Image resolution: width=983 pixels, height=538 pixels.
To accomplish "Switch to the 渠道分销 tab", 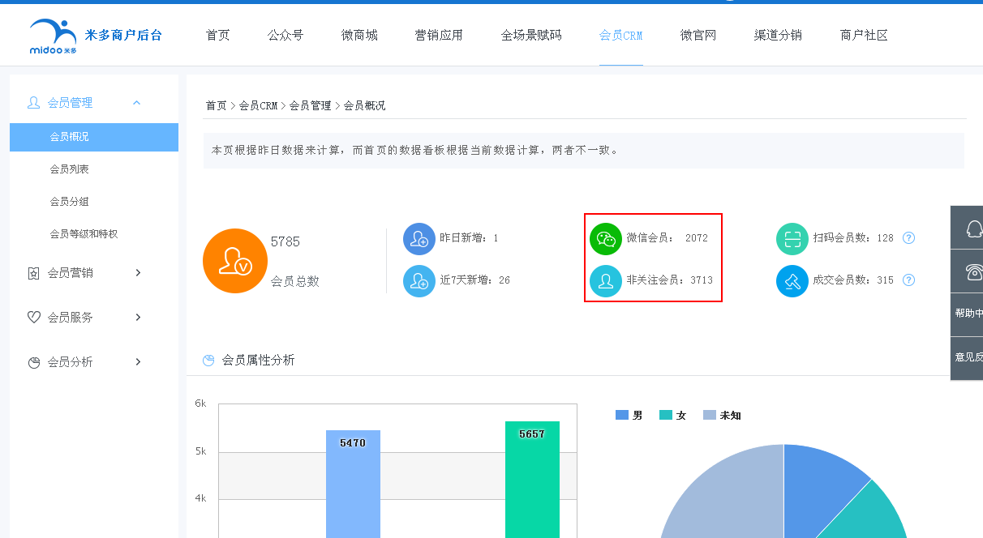I will point(778,36).
